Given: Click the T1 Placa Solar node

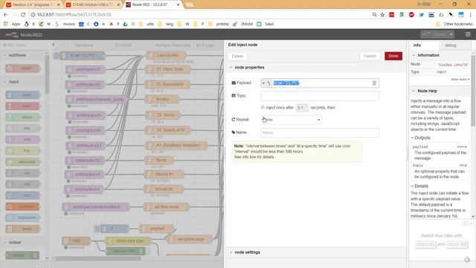Looking at the screenshot, I should 169,69.
